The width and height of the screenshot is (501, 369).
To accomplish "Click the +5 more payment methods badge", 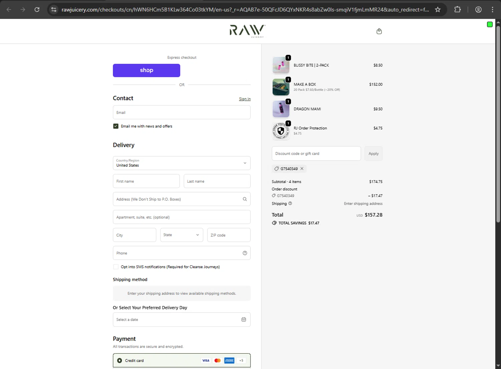I will coord(241,360).
